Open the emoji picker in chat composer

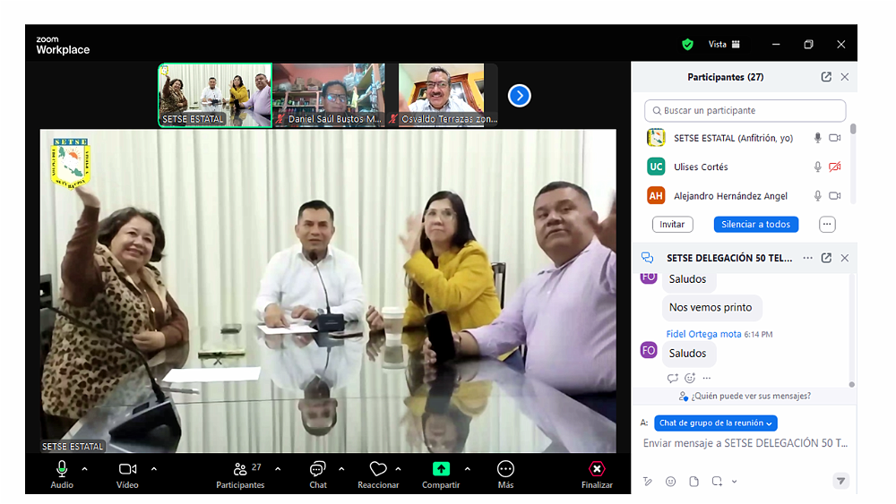pyautogui.click(x=670, y=482)
